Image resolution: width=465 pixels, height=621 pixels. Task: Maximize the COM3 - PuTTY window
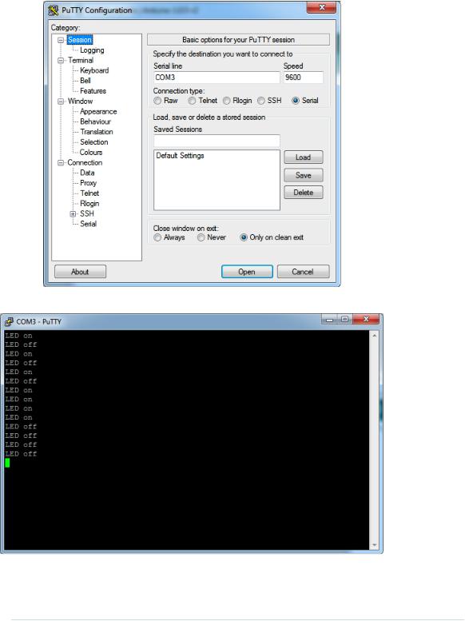[344, 319]
